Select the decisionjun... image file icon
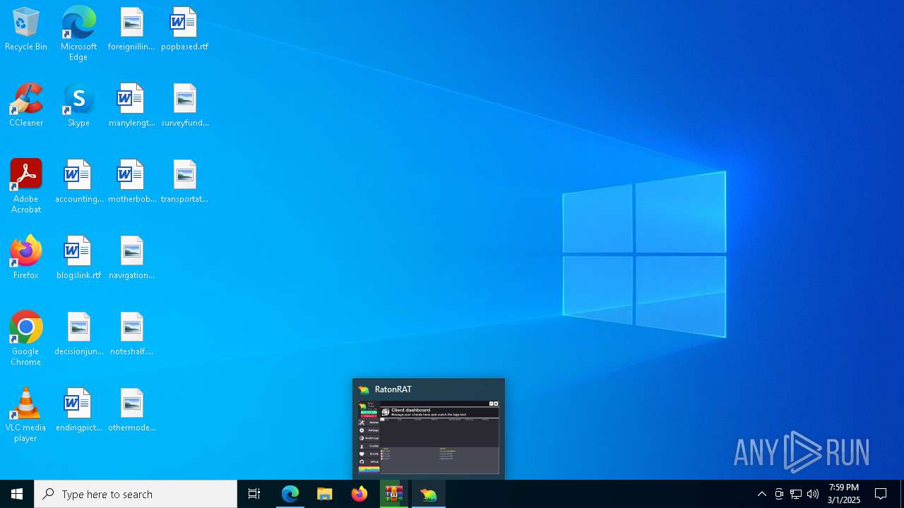 click(78, 334)
